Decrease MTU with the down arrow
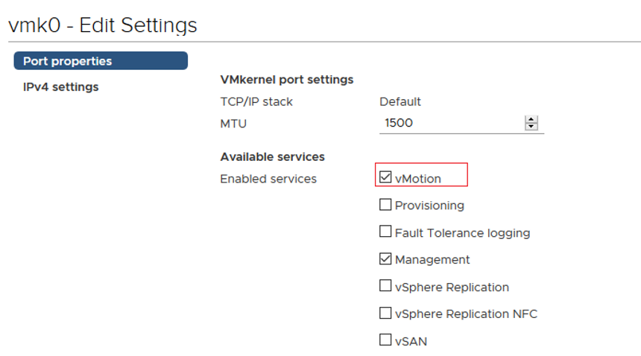 [531, 127]
